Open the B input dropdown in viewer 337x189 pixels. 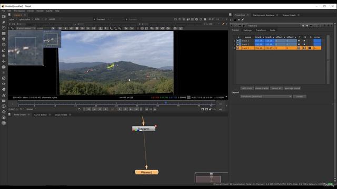point(133,19)
